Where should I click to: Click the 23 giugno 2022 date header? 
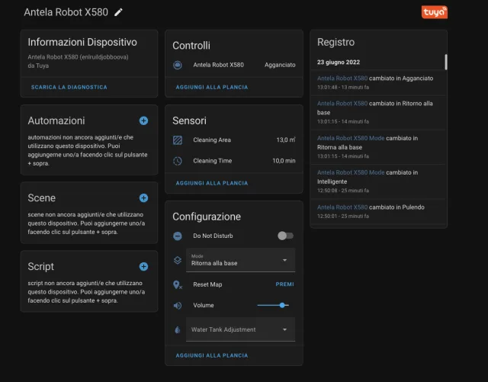click(x=339, y=63)
